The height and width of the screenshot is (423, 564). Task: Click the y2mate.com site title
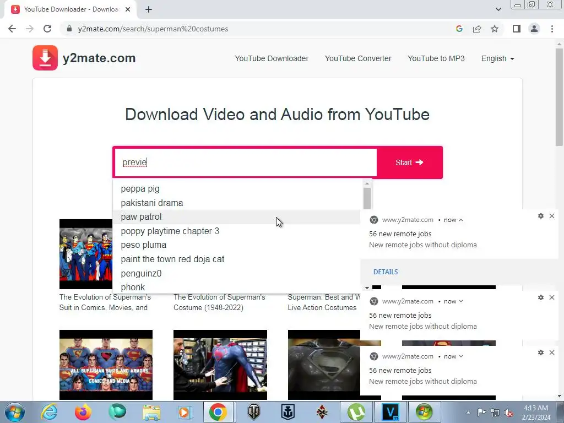click(99, 58)
